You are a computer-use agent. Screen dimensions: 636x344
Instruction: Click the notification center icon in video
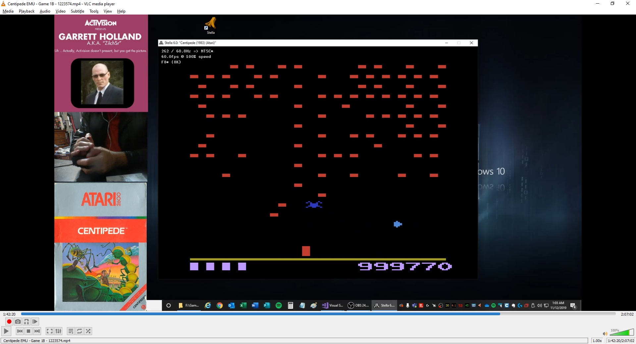(573, 306)
